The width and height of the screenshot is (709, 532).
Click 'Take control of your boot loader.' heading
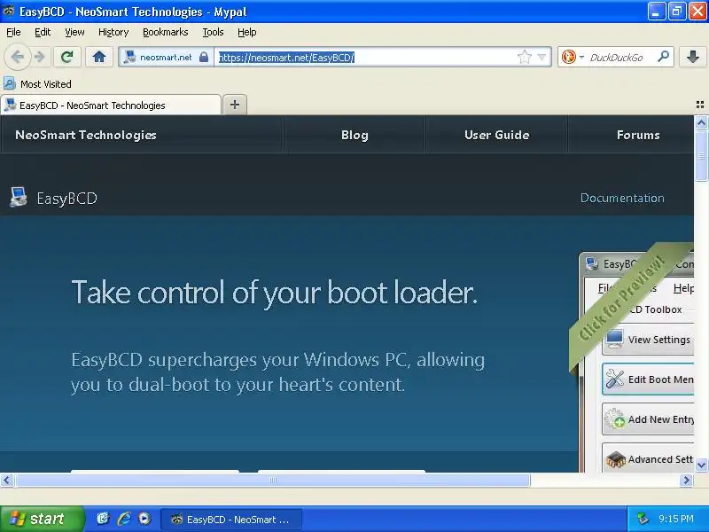pyautogui.click(x=275, y=293)
